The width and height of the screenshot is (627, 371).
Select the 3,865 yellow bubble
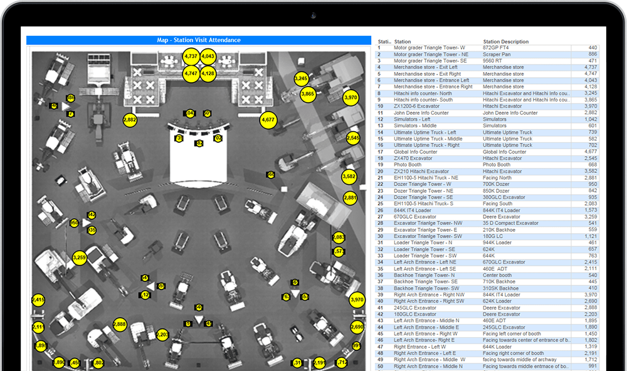(x=308, y=94)
